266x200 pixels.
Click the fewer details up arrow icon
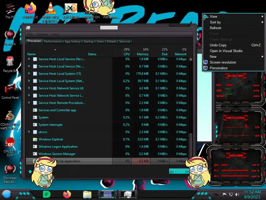[30, 171]
